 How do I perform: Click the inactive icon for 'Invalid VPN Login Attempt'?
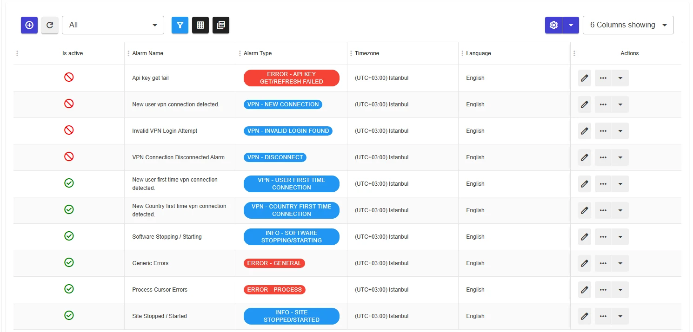69,130
